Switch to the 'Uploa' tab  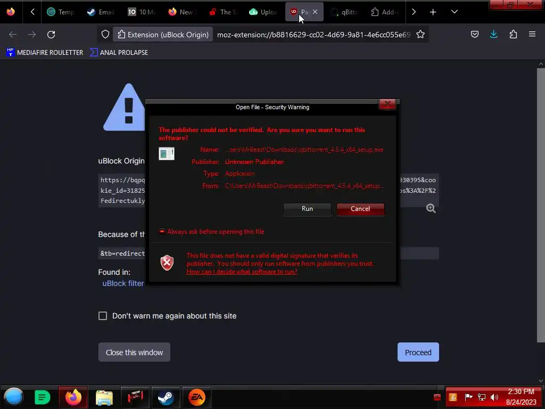263,12
